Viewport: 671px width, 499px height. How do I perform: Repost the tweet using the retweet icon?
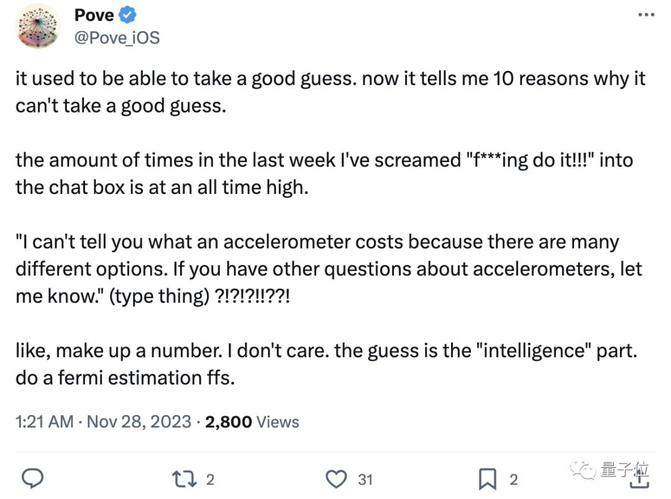[x=183, y=478]
